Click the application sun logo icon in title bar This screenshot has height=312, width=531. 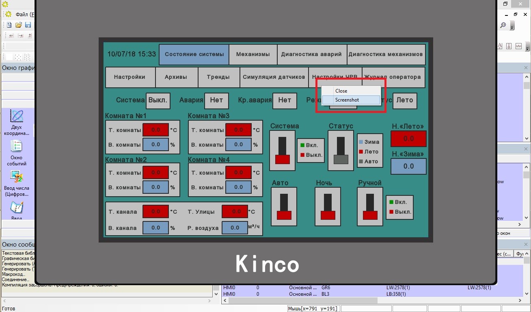[5, 4]
